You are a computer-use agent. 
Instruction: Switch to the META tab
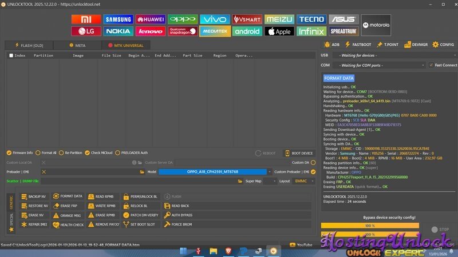point(77,45)
